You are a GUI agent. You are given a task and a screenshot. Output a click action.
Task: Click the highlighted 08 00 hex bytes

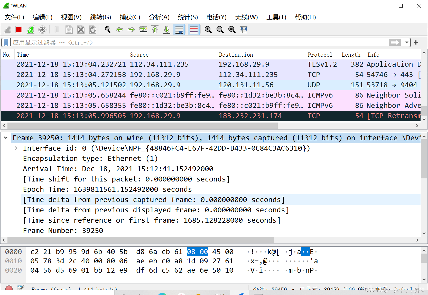pyautogui.click(x=198, y=251)
